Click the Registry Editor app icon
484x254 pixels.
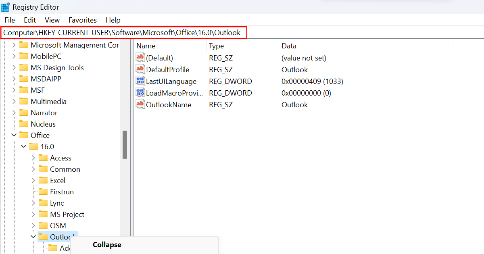(x=6, y=7)
